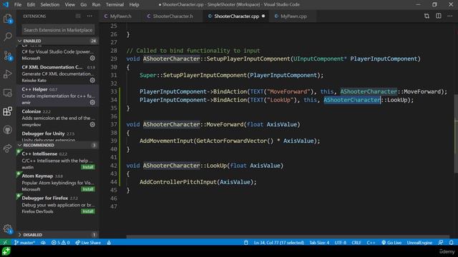The image size is (458, 257).
Task: Click the editor vertical scrollbar
Action: point(456,134)
